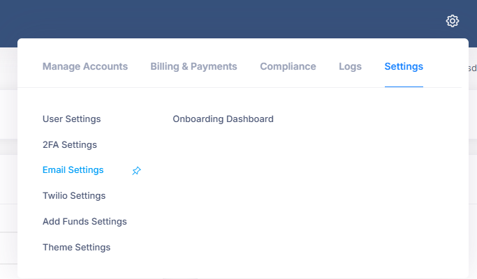Navigate to Twilio Settings

click(74, 196)
